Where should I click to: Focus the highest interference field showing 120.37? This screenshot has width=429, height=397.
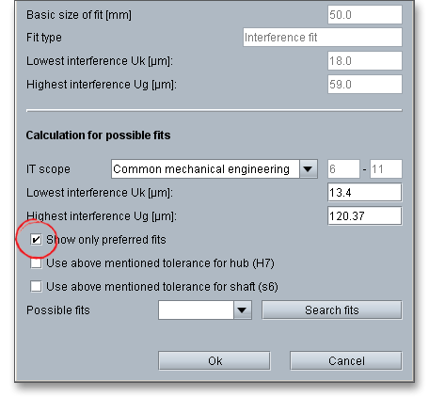365,215
